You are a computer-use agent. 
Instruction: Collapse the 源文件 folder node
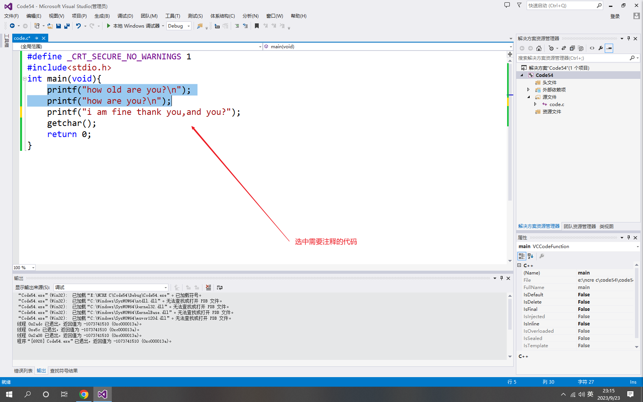coord(529,97)
